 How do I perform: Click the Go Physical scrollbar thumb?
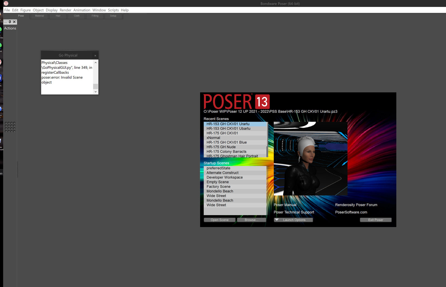point(96,86)
